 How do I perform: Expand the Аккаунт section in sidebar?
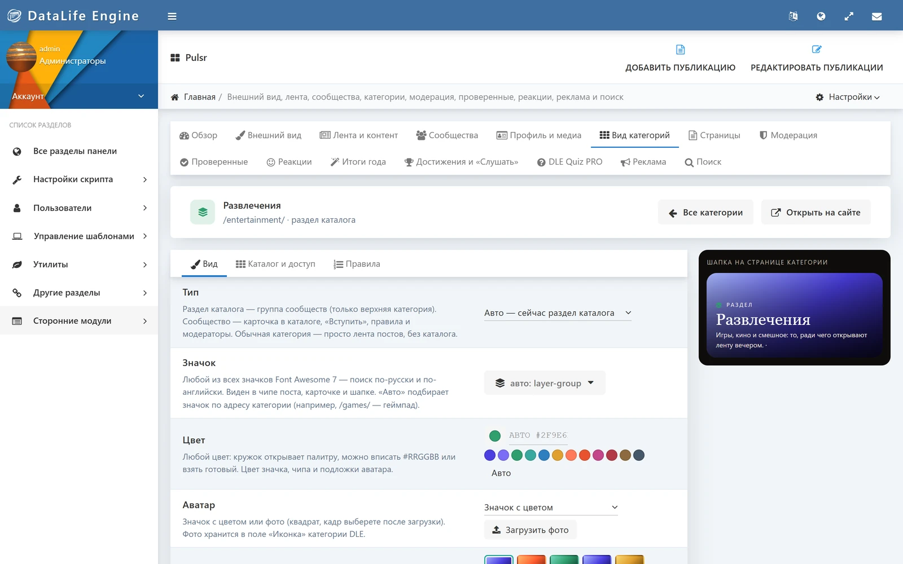[79, 96]
